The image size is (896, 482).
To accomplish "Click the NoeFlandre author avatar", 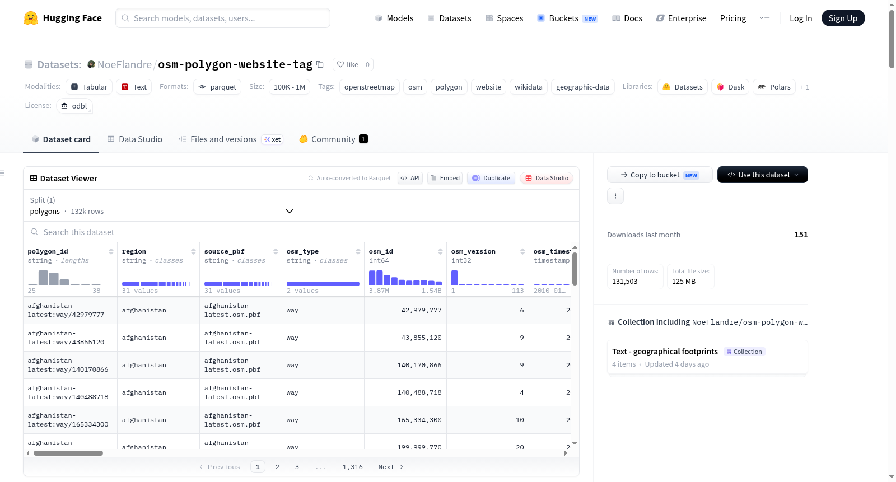I will pos(91,64).
